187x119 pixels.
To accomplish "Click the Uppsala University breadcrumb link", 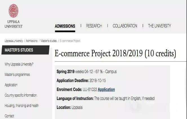I will coord(14,41).
